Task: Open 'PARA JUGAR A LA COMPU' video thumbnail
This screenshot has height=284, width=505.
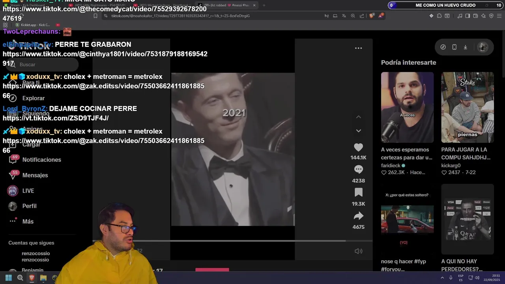Action: 468,107
